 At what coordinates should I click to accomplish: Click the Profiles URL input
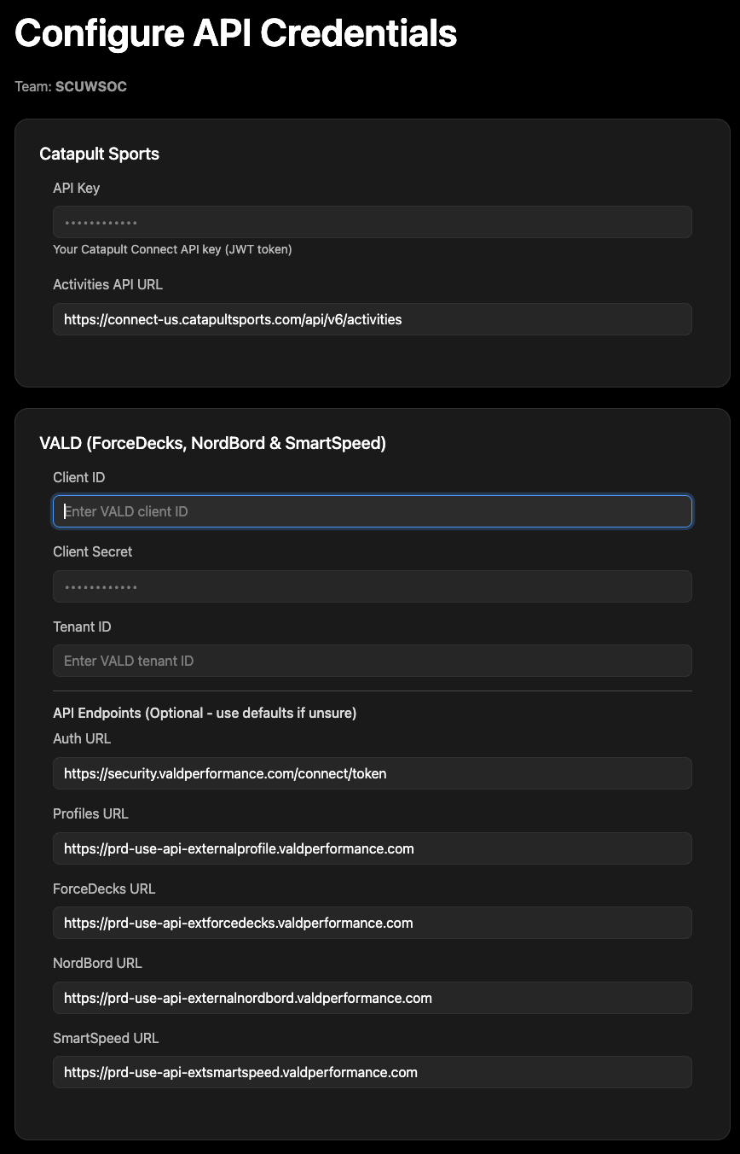(372, 848)
